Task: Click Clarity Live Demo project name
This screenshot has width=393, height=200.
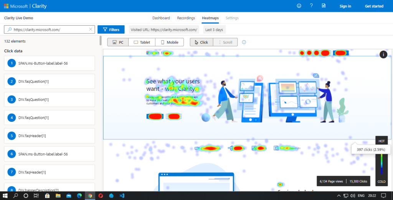Action: point(18,18)
